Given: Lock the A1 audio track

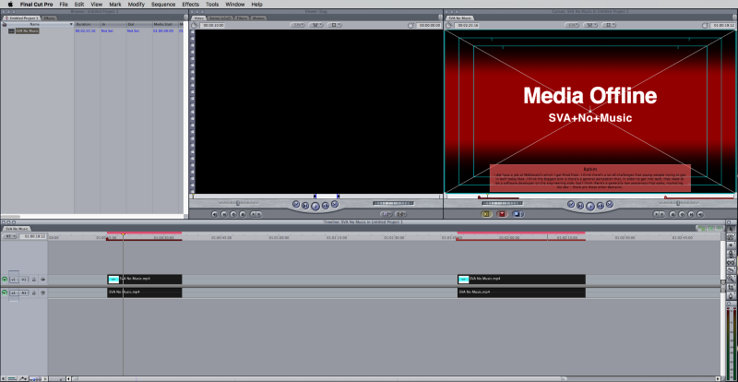Looking at the screenshot, I should coord(34,292).
